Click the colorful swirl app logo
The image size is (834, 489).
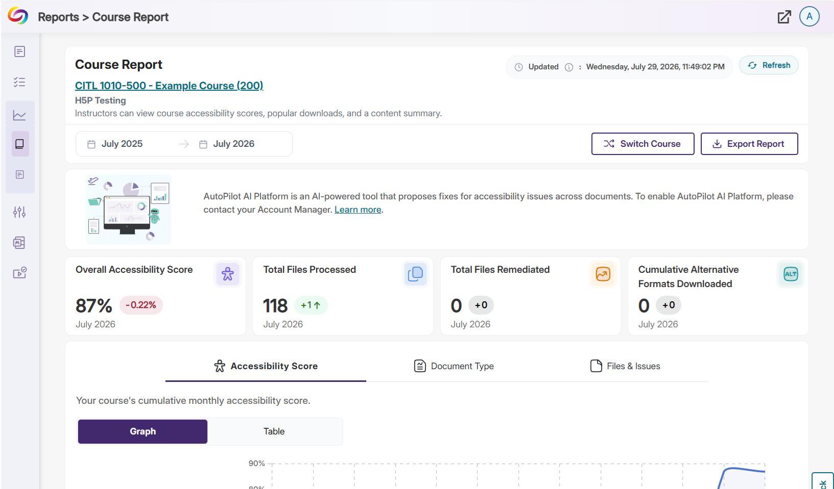click(18, 16)
